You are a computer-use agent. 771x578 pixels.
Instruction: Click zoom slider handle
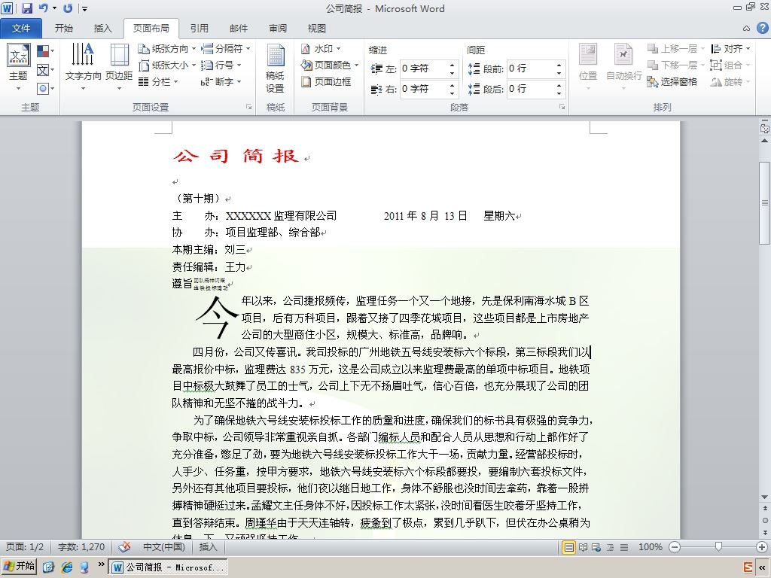click(718, 546)
